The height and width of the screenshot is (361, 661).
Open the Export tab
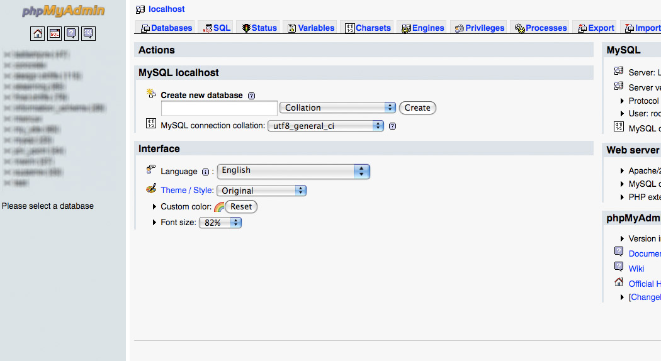click(x=596, y=28)
